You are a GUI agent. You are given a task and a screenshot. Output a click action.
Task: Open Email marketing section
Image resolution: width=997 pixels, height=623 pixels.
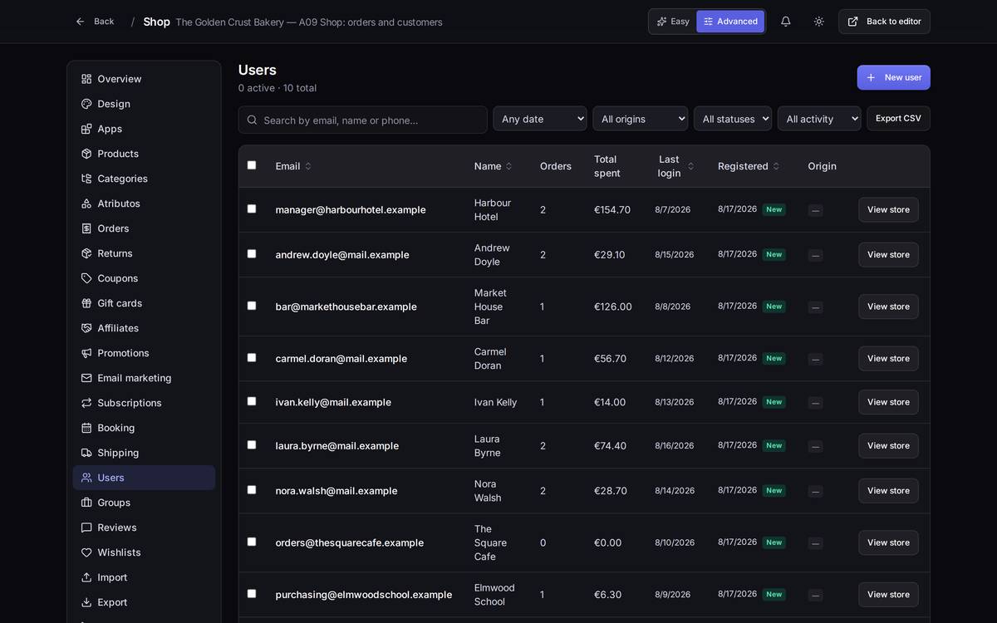pos(144,378)
